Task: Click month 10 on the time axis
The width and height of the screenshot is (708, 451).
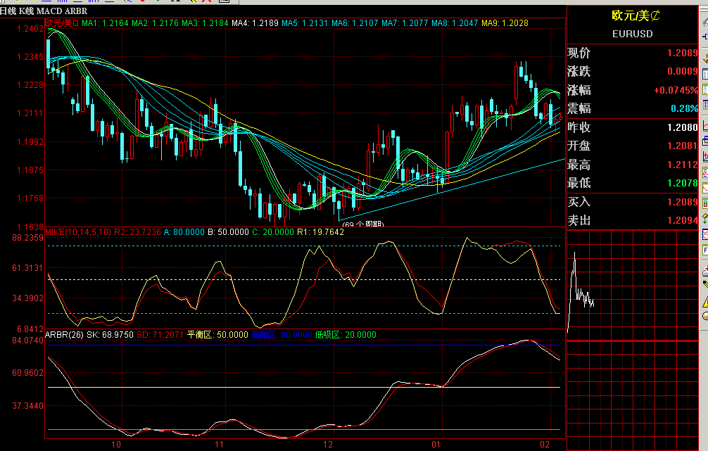Action: [x=116, y=445]
